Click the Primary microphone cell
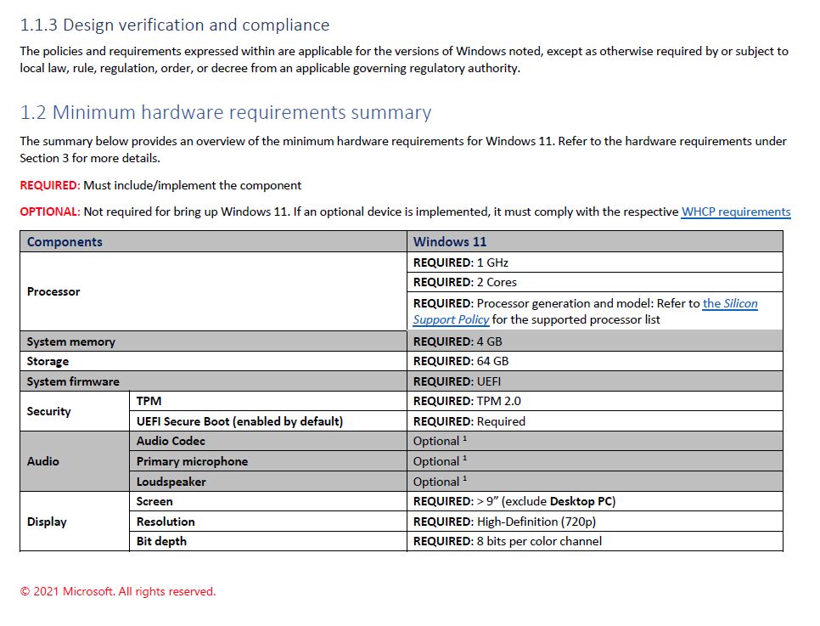The width and height of the screenshot is (820, 626). click(268, 461)
